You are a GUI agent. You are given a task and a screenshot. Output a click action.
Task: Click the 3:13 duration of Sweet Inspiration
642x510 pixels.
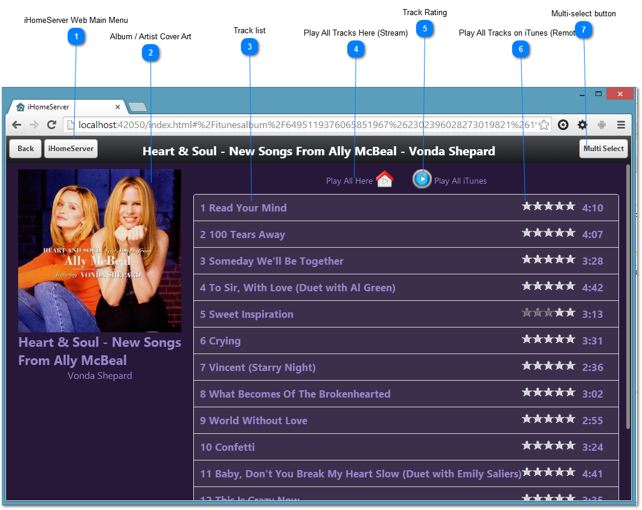coord(592,314)
